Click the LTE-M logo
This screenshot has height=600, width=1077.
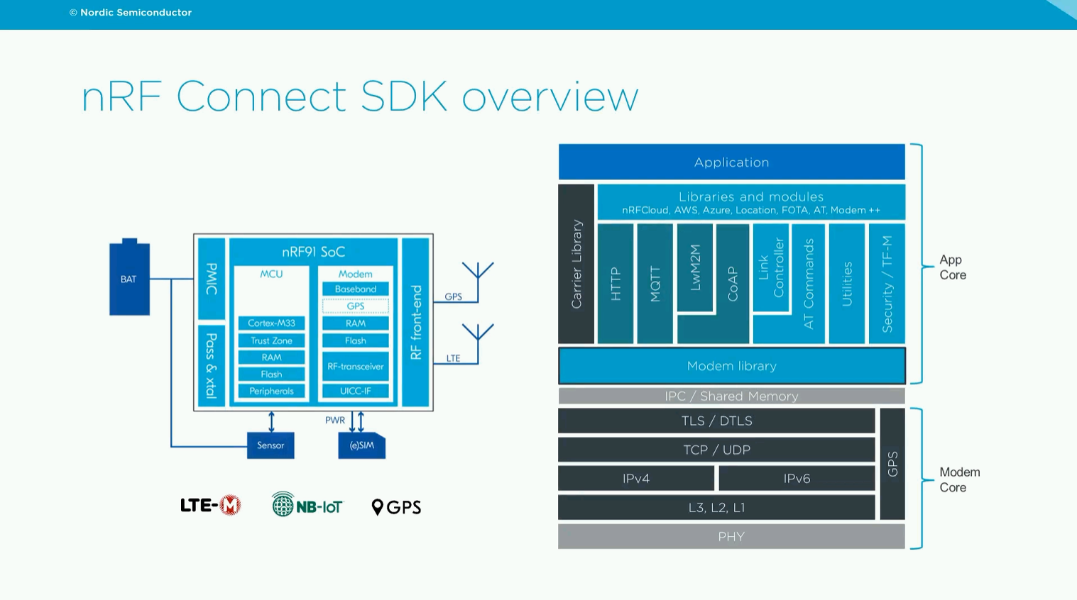(211, 505)
